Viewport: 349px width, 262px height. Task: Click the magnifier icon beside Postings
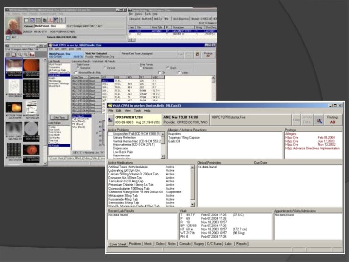[x=319, y=119]
